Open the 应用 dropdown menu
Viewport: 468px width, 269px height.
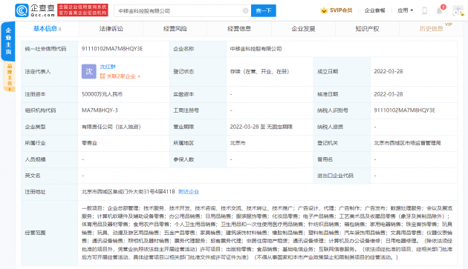[x=405, y=10]
